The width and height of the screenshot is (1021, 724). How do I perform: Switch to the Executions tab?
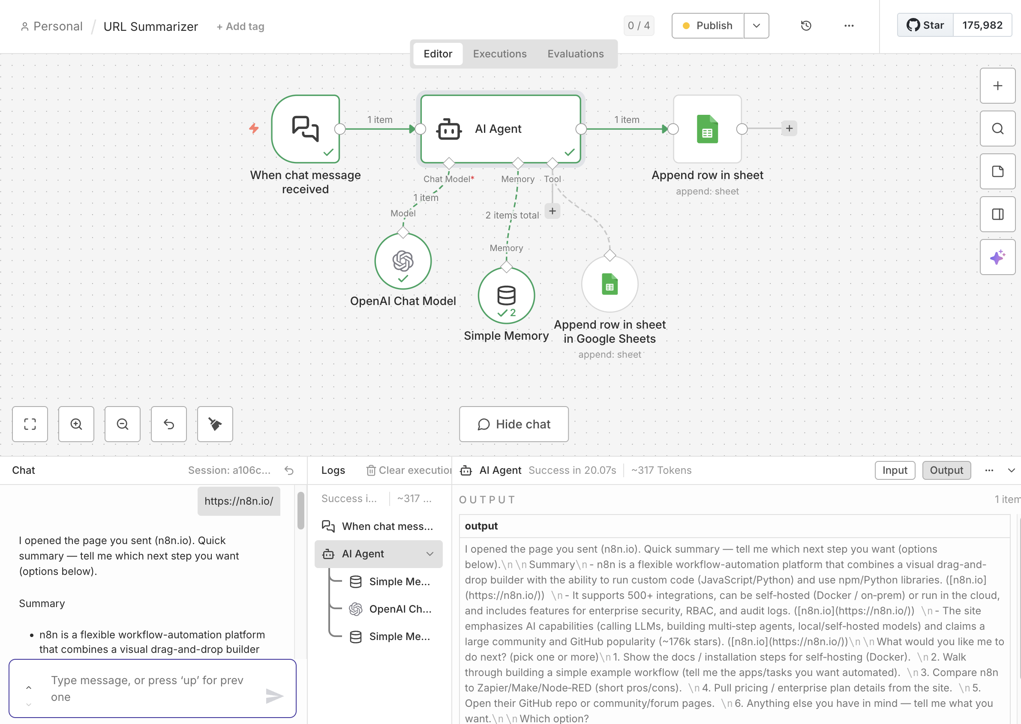tap(500, 54)
